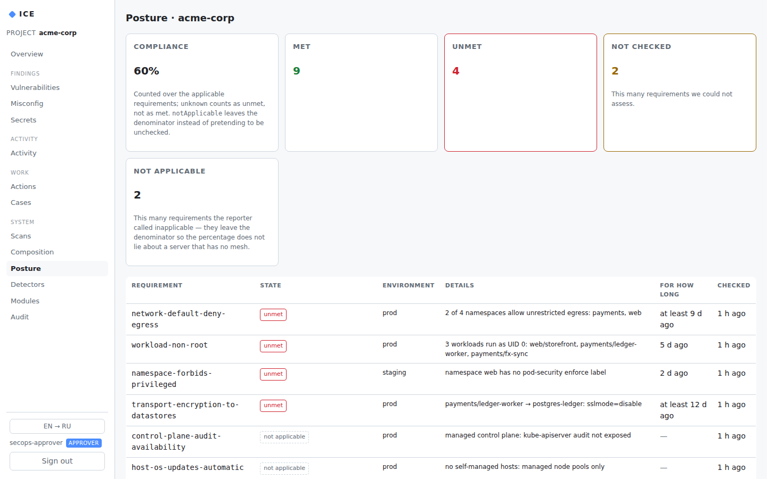Select the Compliance 60% card
Image resolution: width=767 pixels, height=479 pixels.
[x=202, y=93]
